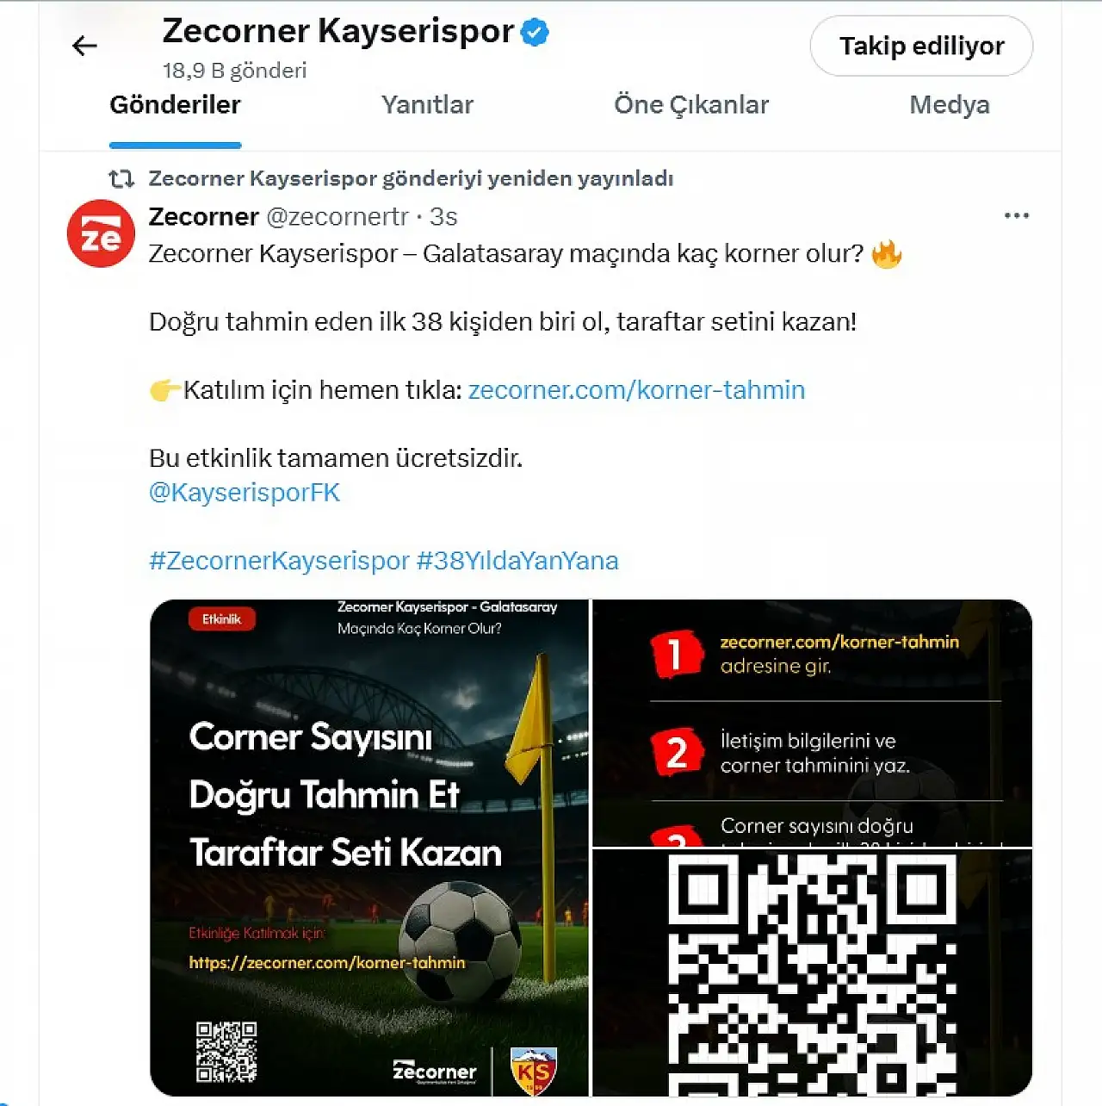Open the Yanıtlar tab
The image size is (1102, 1106).
click(x=427, y=105)
